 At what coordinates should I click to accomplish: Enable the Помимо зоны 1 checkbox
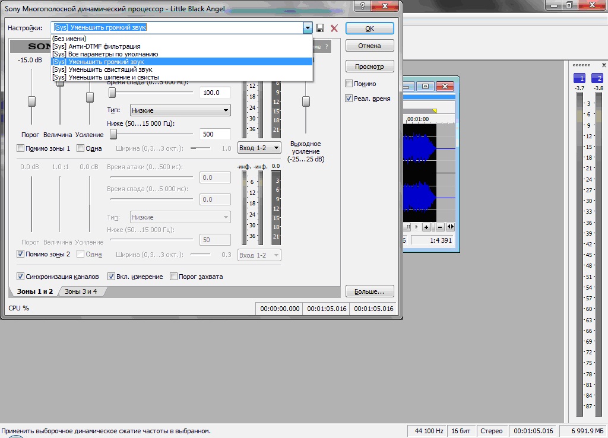click(x=20, y=148)
